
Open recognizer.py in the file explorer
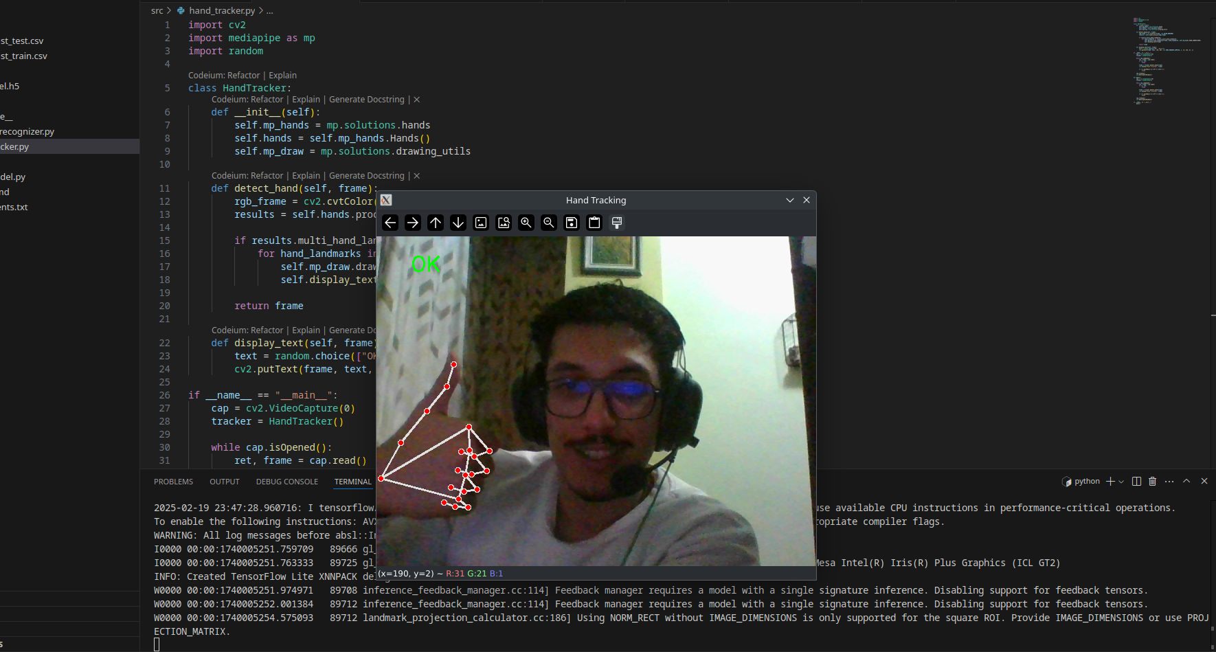(x=27, y=131)
